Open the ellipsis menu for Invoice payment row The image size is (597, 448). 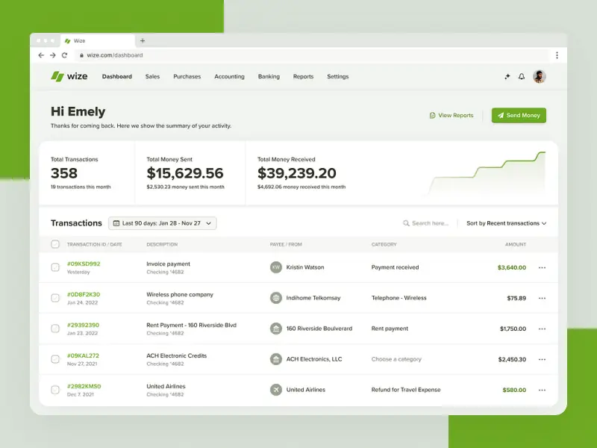[x=541, y=267]
